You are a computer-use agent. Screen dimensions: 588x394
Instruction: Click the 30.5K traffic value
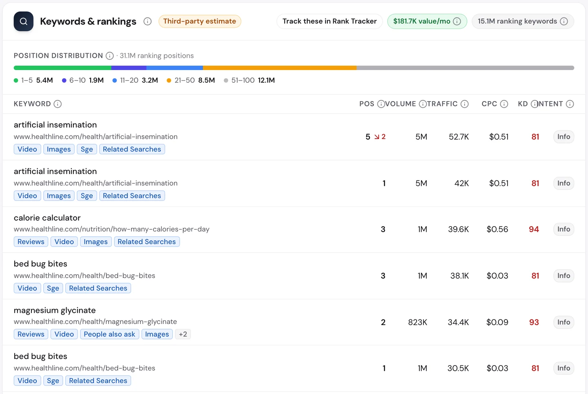458,368
